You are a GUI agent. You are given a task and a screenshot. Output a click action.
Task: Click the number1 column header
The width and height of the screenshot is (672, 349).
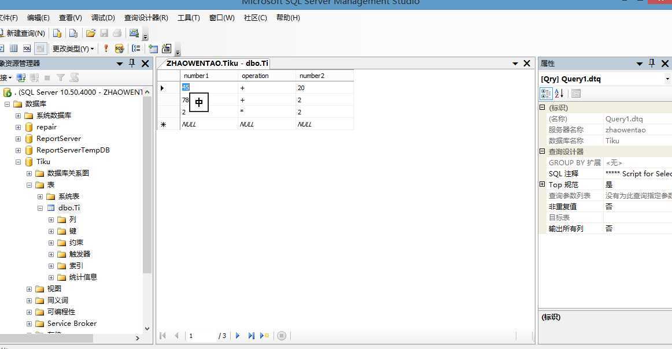(x=209, y=76)
